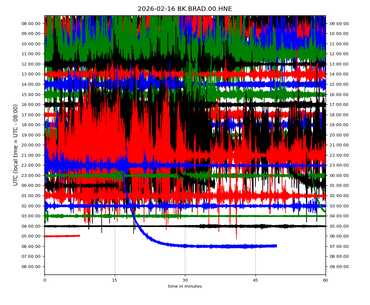The image size is (370, 305).
Task: Click the left-axis 16:00:00 tick label
Action: 32,104
